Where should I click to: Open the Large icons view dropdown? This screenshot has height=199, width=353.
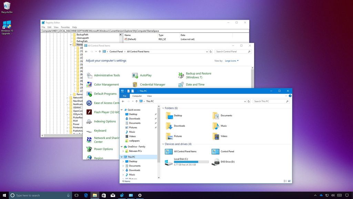[230, 61]
